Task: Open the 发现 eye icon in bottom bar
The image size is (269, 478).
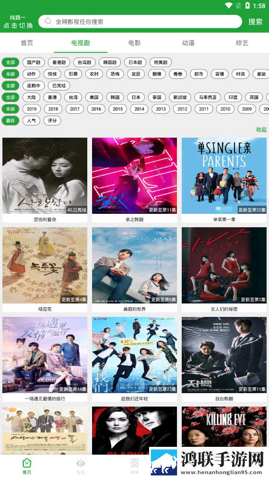Action: click(x=81, y=464)
